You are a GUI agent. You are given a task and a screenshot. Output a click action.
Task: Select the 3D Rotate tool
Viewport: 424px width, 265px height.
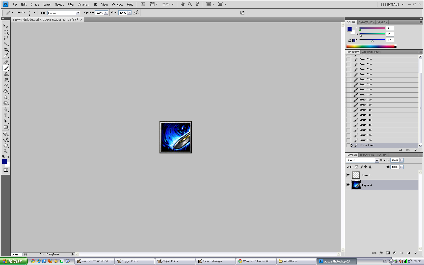pyautogui.click(x=6, y=134)
